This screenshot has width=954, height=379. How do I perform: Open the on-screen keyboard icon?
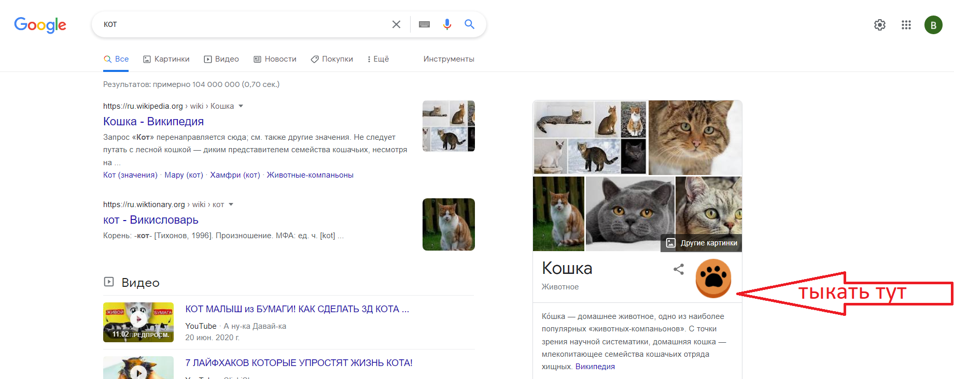tap(424, 24)
